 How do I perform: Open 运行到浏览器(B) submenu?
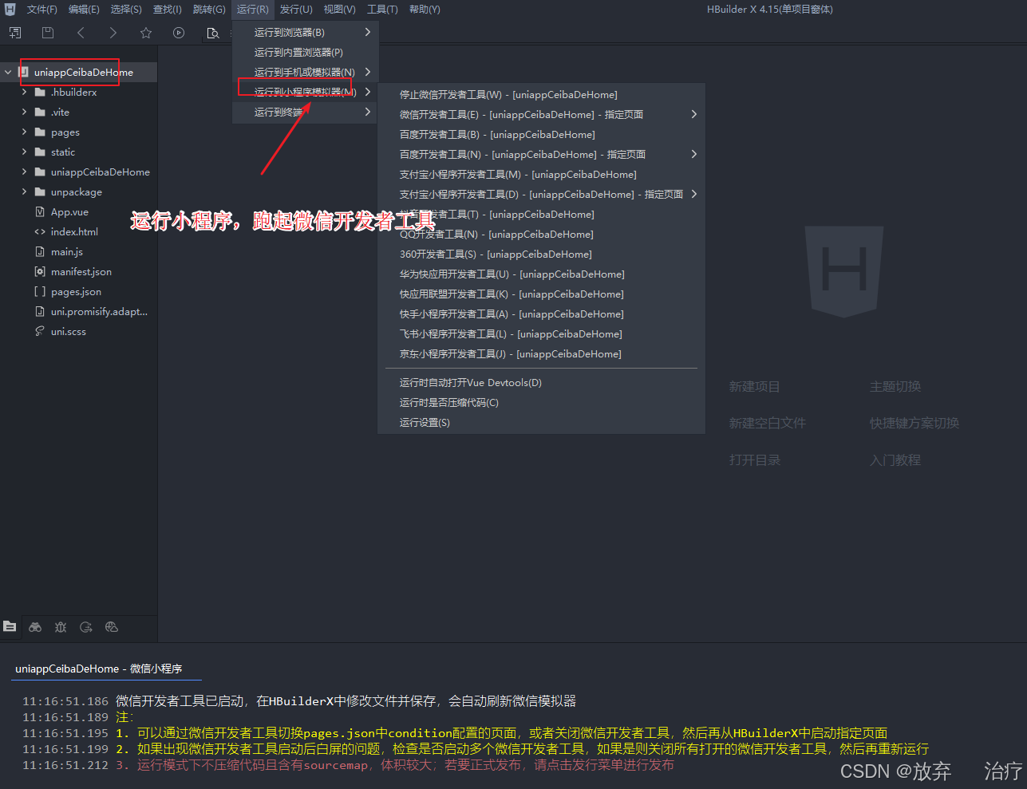(306, 32)
